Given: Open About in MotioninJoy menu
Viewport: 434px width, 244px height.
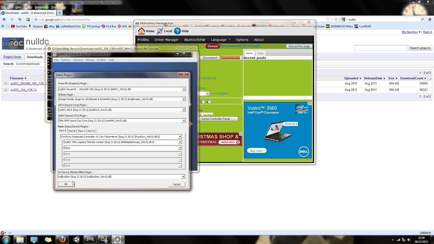Looking at the screenshot, I should tap(259, 40).
